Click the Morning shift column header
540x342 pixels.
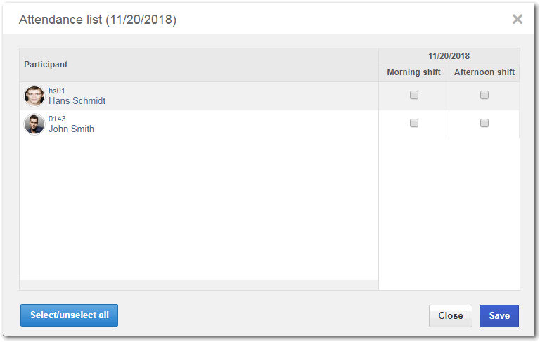(x=413, y=72)
